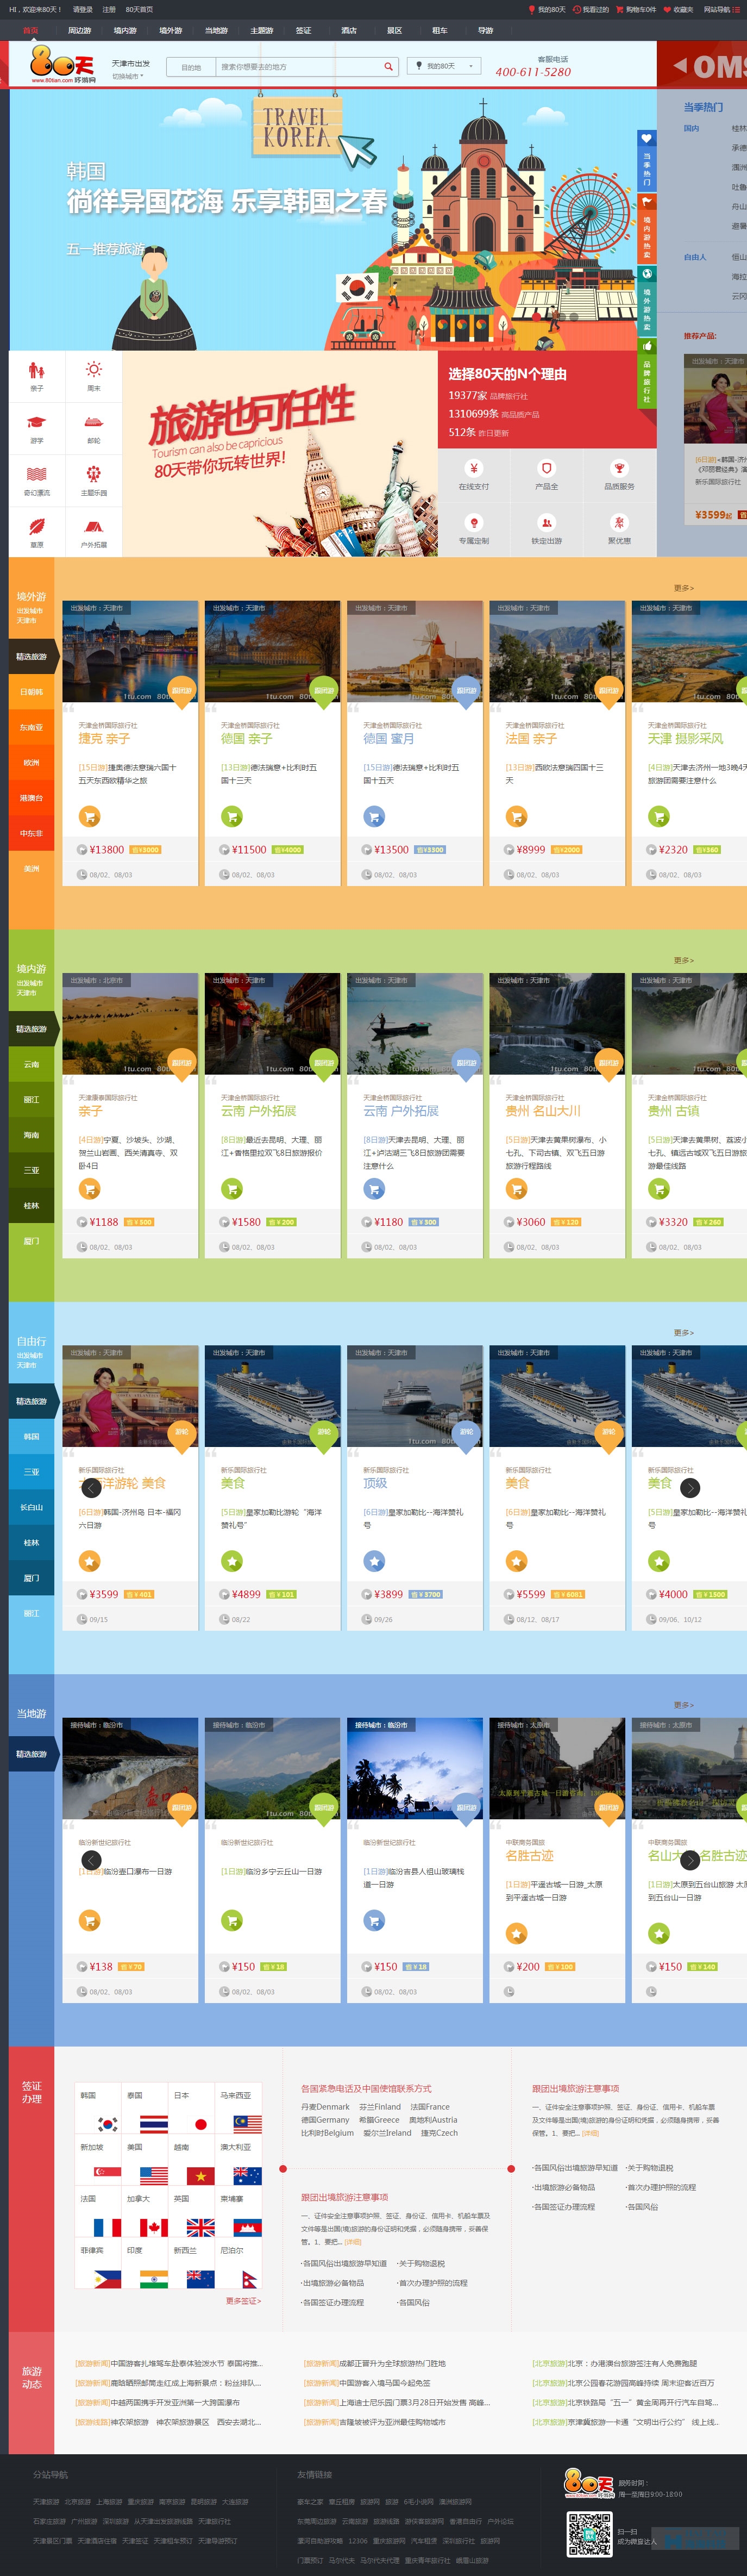This screenshot has width=747, height=2576.
Task: Click the 品质服务 trophy icon
Action: point(619,468)
